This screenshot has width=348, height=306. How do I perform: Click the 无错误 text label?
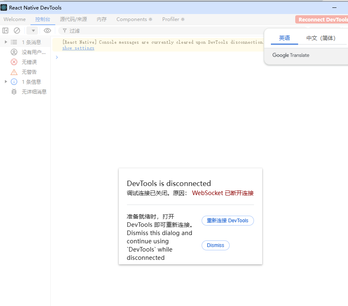pos(29,62)
